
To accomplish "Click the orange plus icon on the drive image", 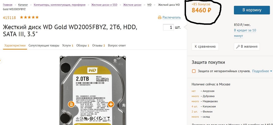I will click(x=111, y=104).
